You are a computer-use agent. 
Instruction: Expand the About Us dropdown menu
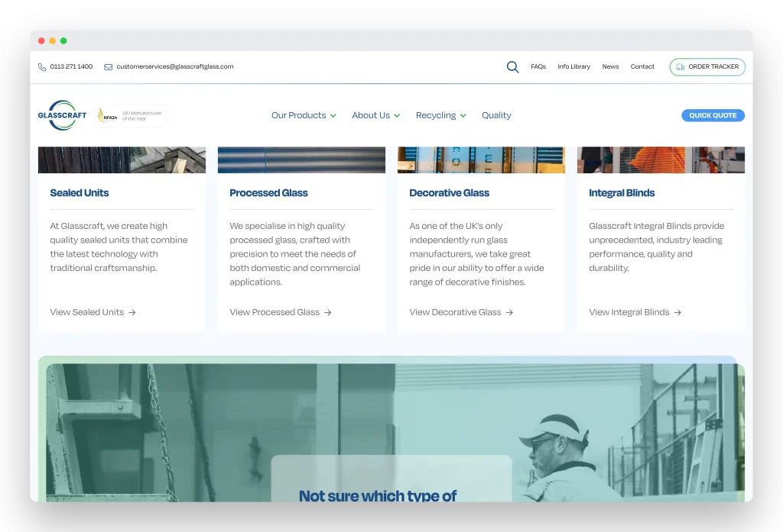[x=375, y=115]
